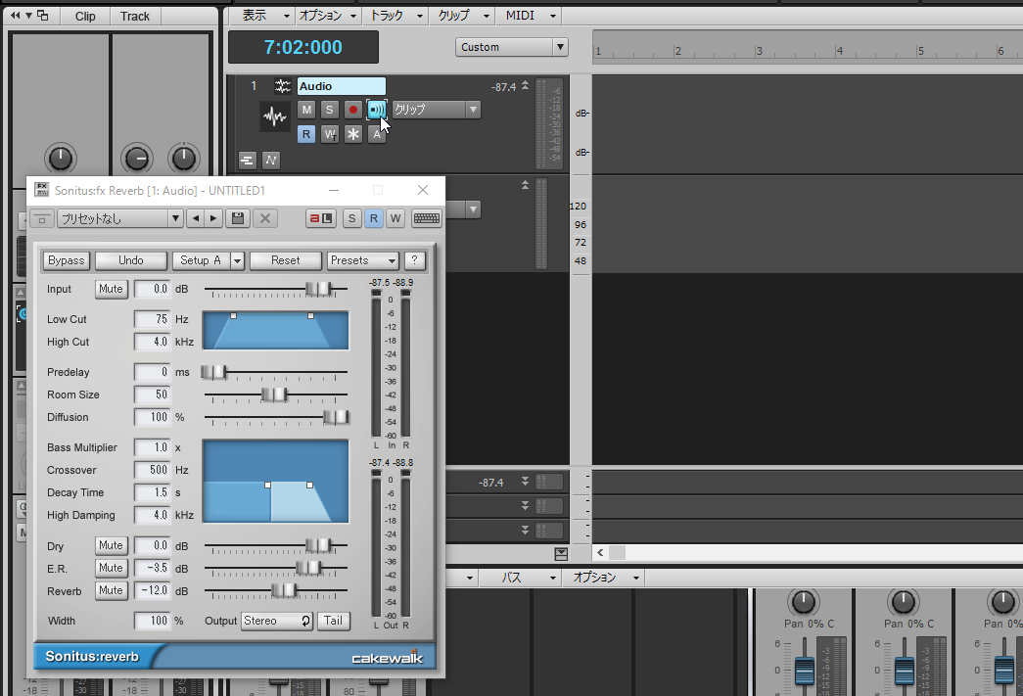Click the Low Cut value field 75
Image resolution: width=1023 pixels, height=696 pixels.
(x=152, y=319)
